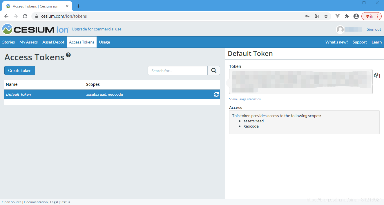Open the Asset Depot tab
Viewport: 384px width, 205px height.
53,42
